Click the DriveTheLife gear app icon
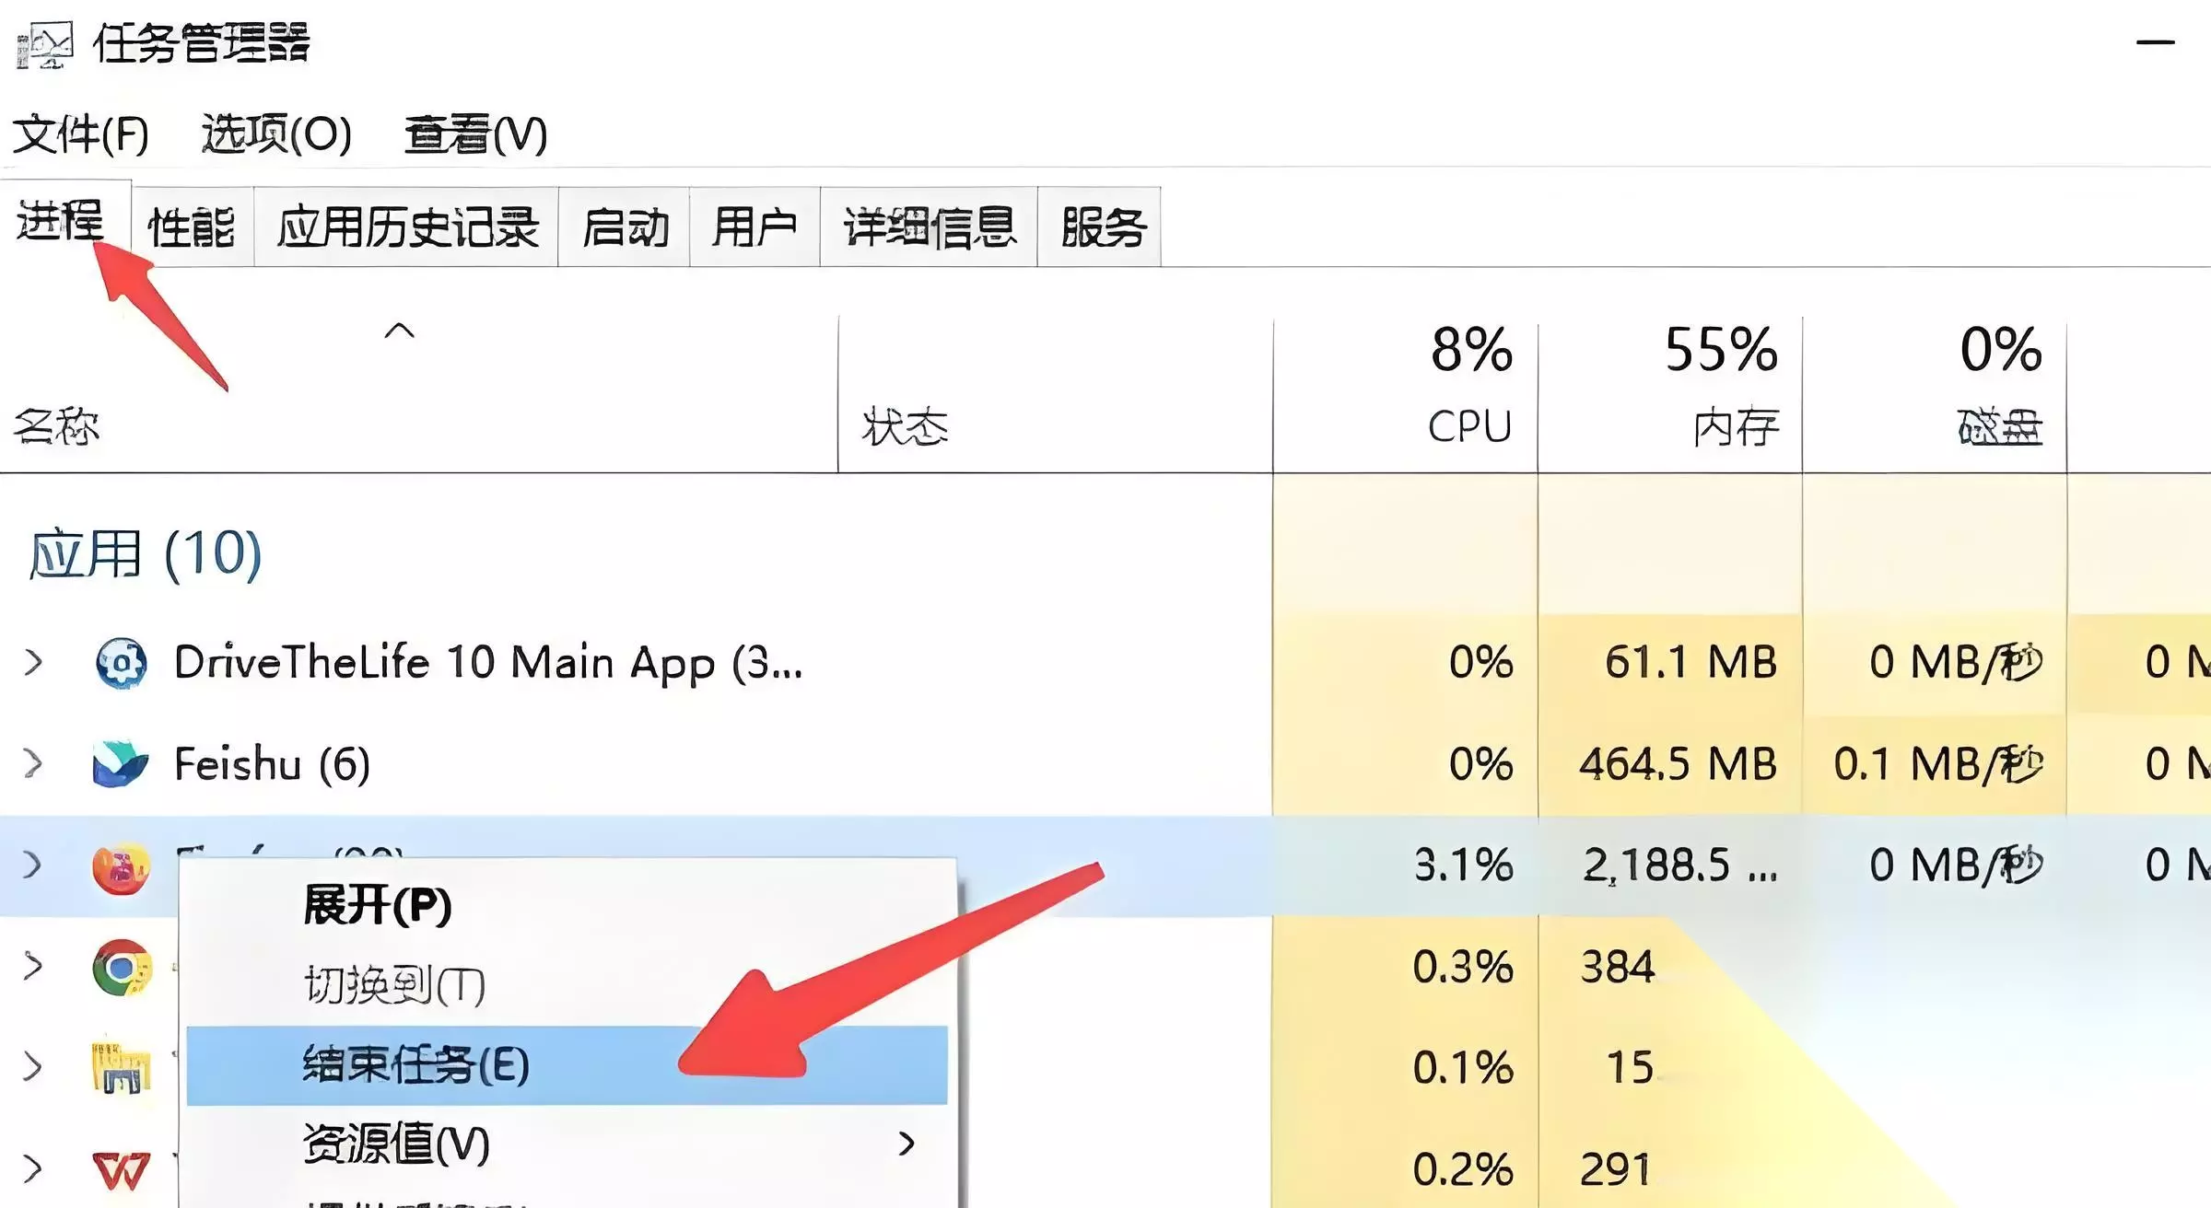 point(121,663)
